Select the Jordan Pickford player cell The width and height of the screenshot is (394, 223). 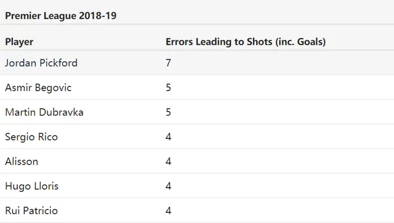[41, 63]
